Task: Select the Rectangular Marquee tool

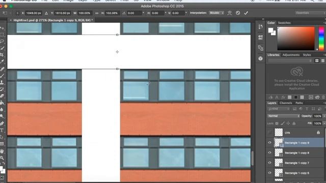Action: (2, 35)
